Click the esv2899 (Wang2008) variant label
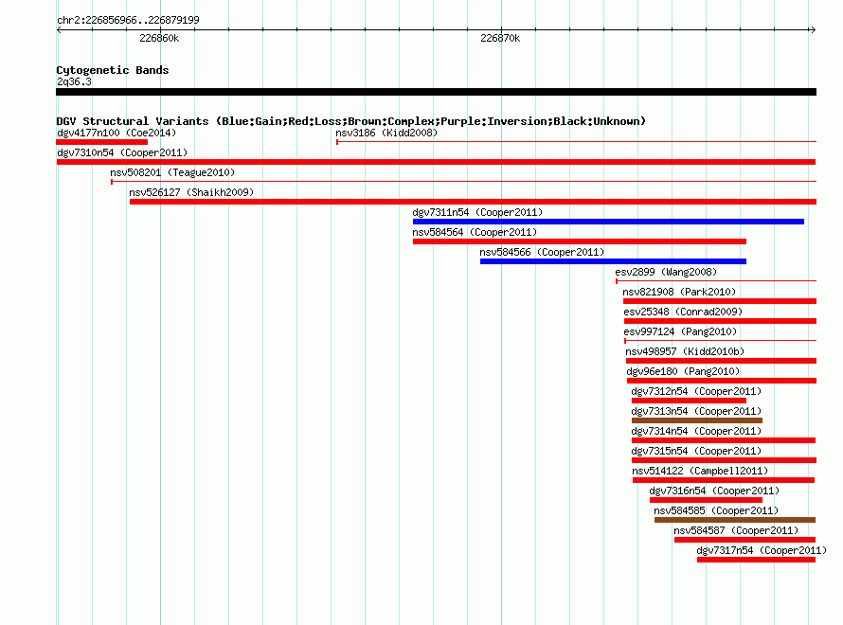 [666, 272]
